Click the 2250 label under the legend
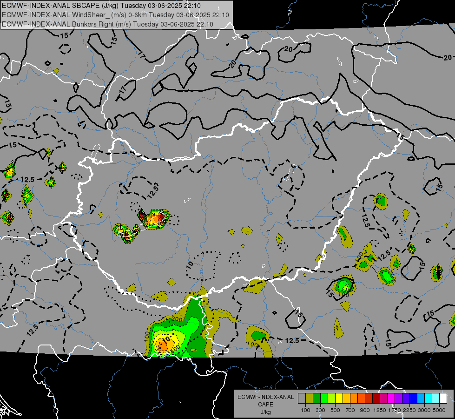 (x=409, y=410)
